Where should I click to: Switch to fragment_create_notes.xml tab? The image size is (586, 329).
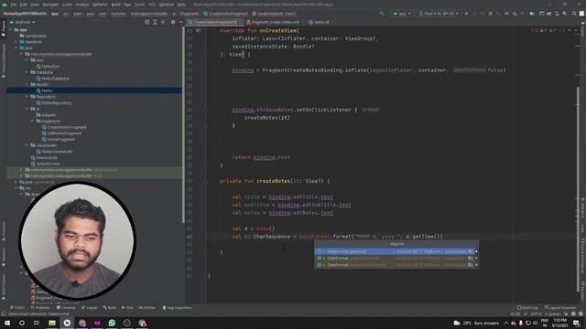coord(275,22)
